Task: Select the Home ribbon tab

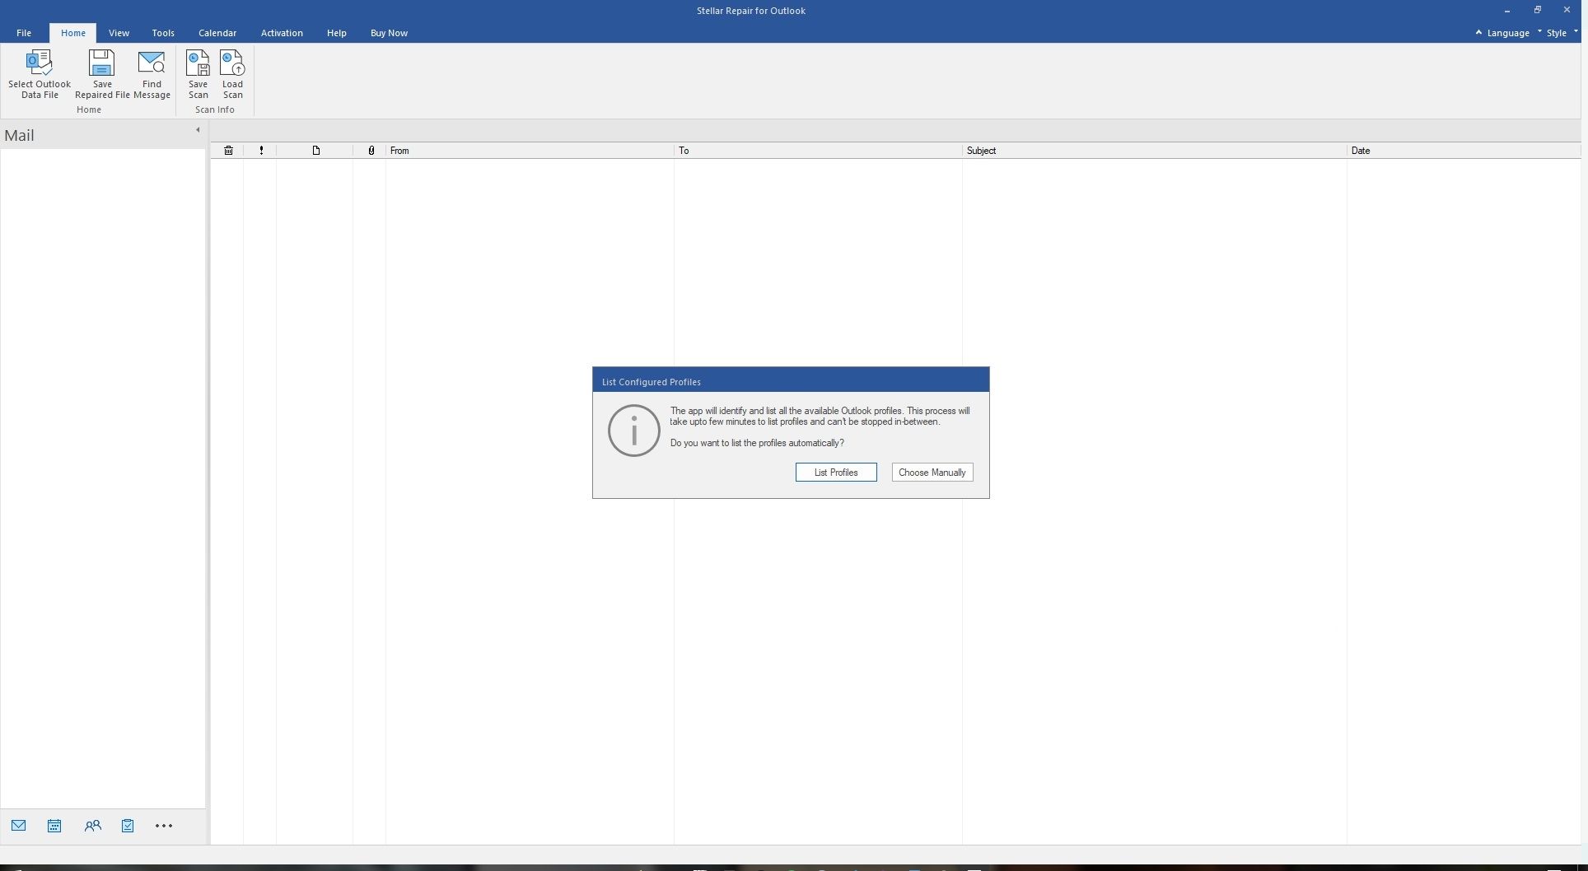Action: [x=72, y=33]
